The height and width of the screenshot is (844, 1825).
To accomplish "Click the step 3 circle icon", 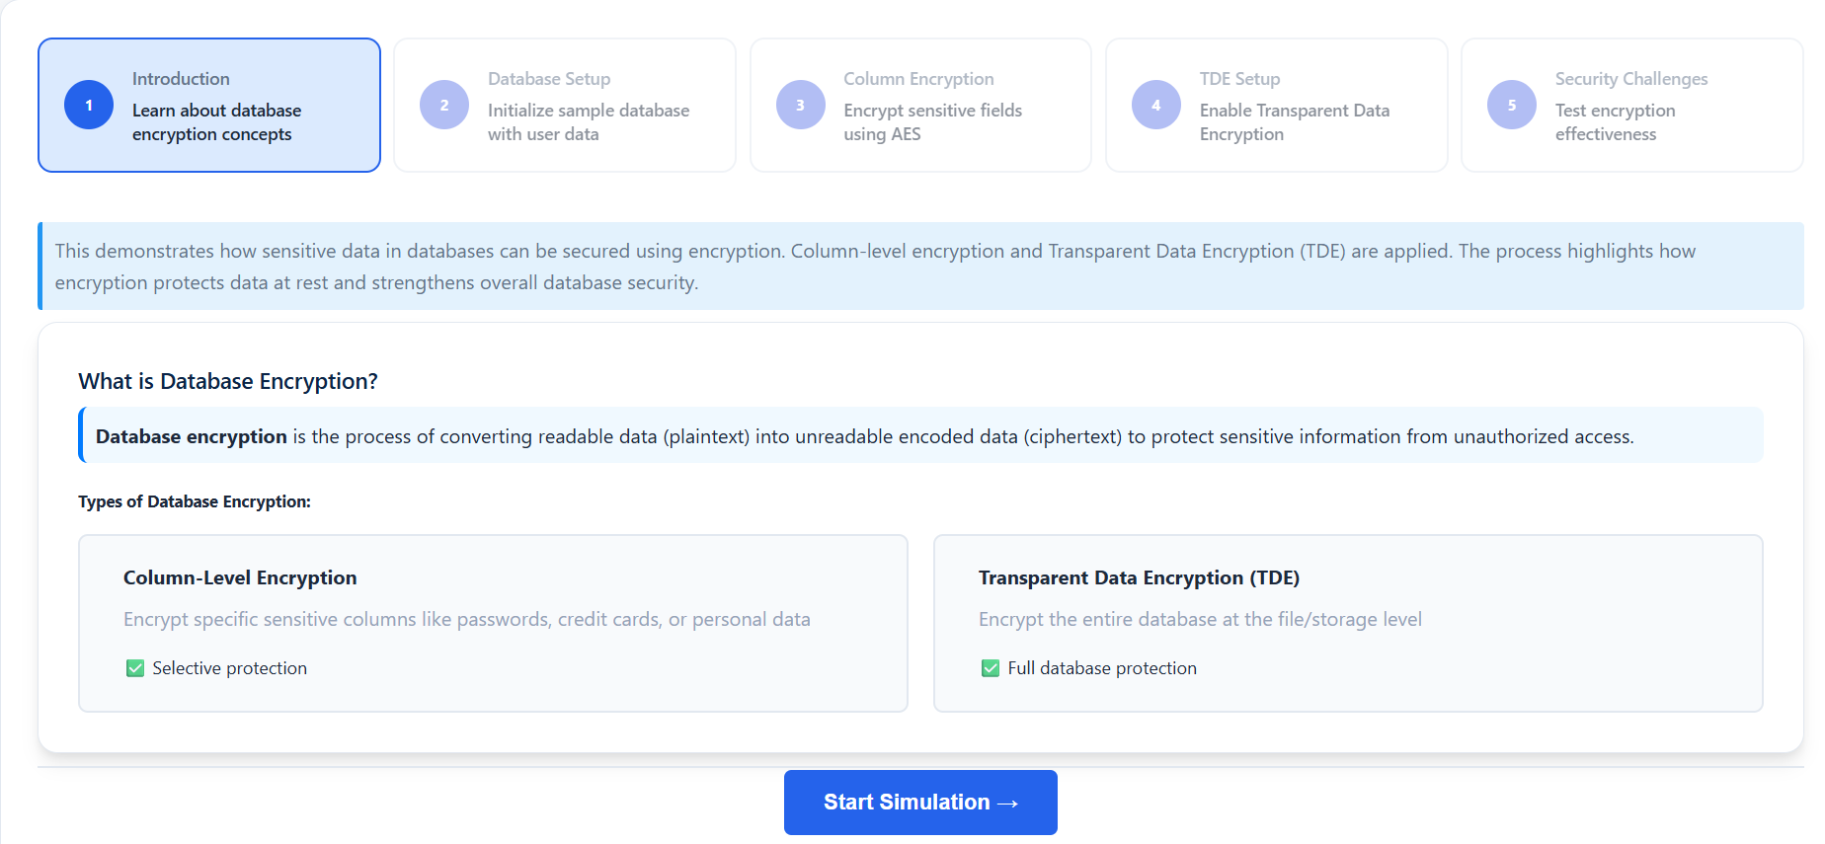I will 800,105.
